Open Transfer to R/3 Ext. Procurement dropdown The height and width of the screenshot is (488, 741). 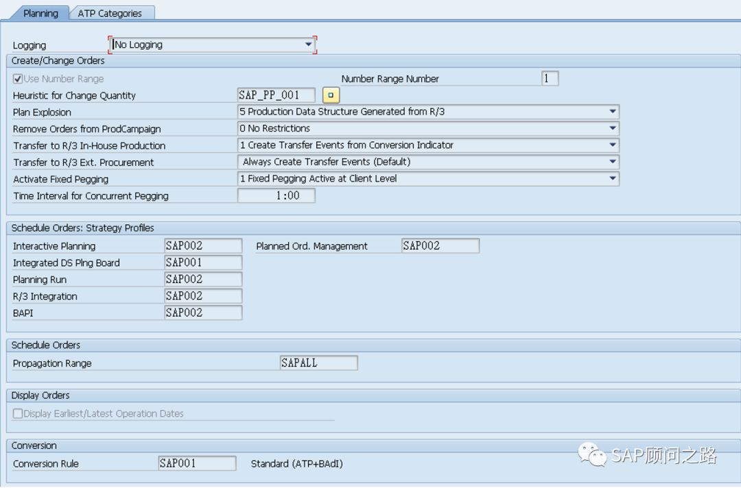[x=612, y=162]
